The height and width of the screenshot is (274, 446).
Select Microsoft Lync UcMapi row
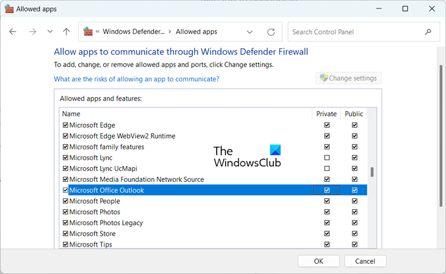pyautogui.click(x=103, y=168)
